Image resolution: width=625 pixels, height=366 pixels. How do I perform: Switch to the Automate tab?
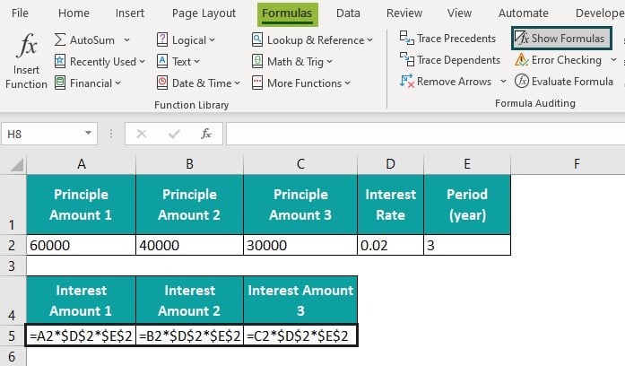click(524, 13)
